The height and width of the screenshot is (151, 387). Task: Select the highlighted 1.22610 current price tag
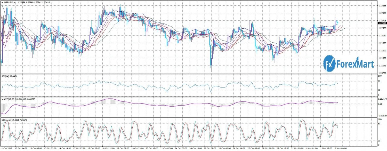382,23
